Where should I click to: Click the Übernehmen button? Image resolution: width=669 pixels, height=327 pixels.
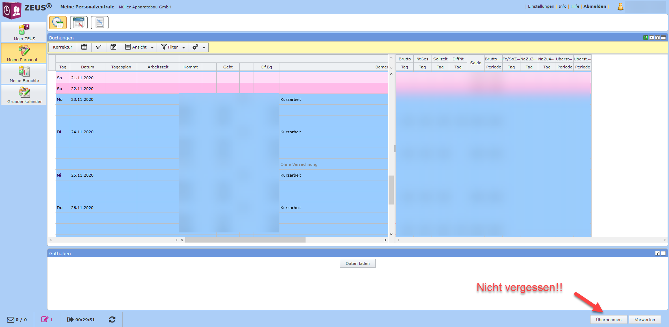pos(609,320)
